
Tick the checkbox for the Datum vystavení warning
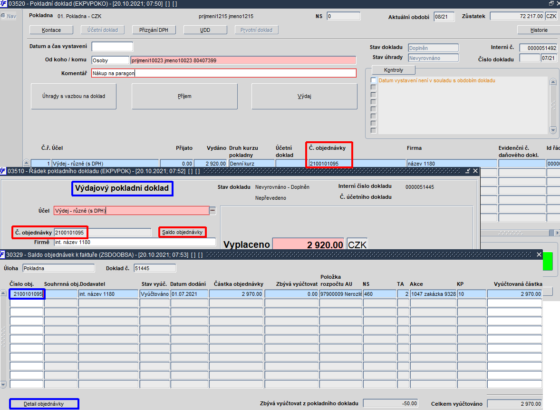(374, 80)
